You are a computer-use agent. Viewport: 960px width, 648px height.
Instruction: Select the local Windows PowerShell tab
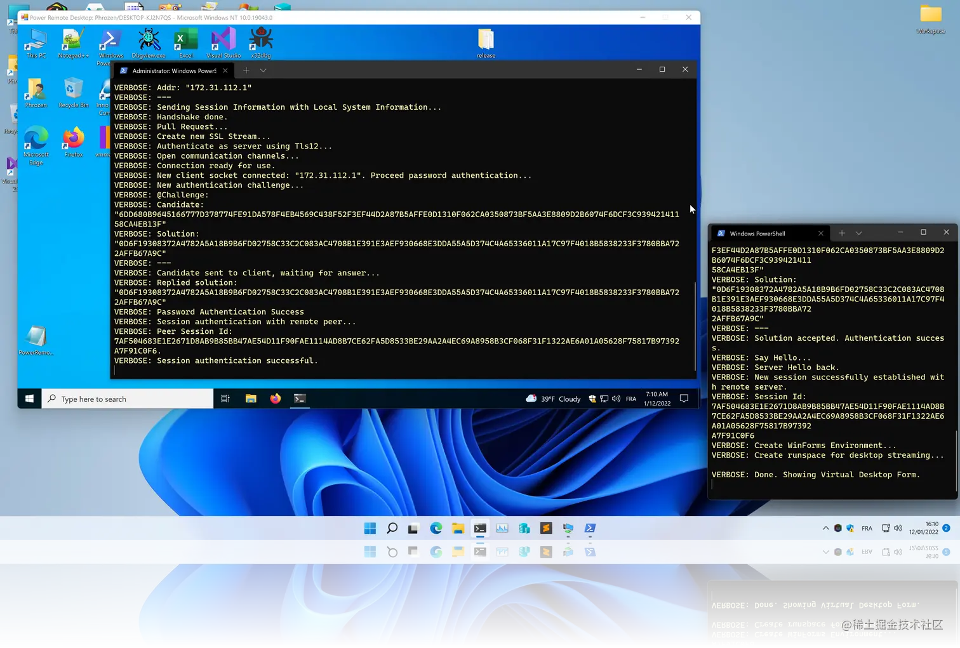[770, 234]
